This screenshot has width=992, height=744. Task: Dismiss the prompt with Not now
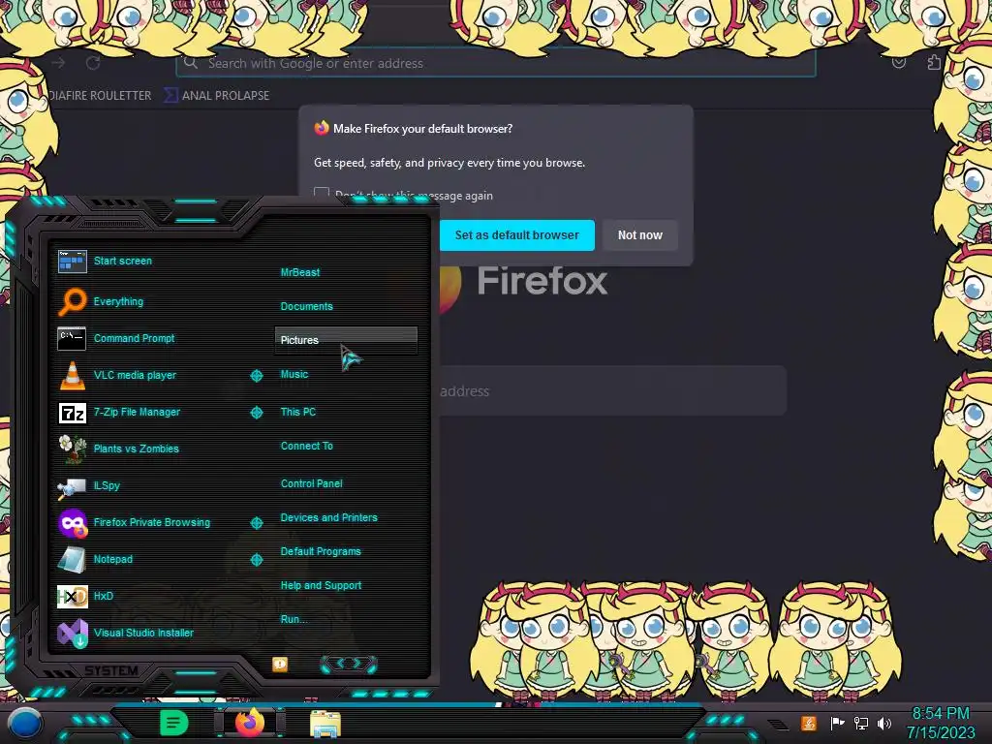click(x=640, y=235)
